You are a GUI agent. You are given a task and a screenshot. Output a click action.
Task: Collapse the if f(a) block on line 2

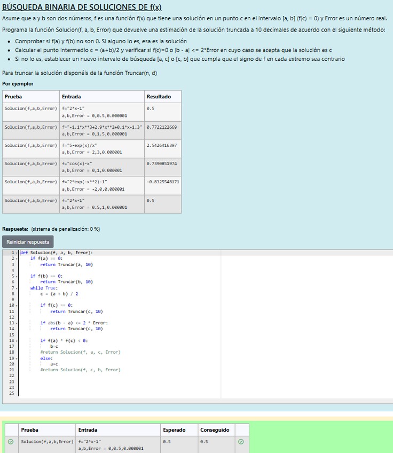click(x=17, y=259)
